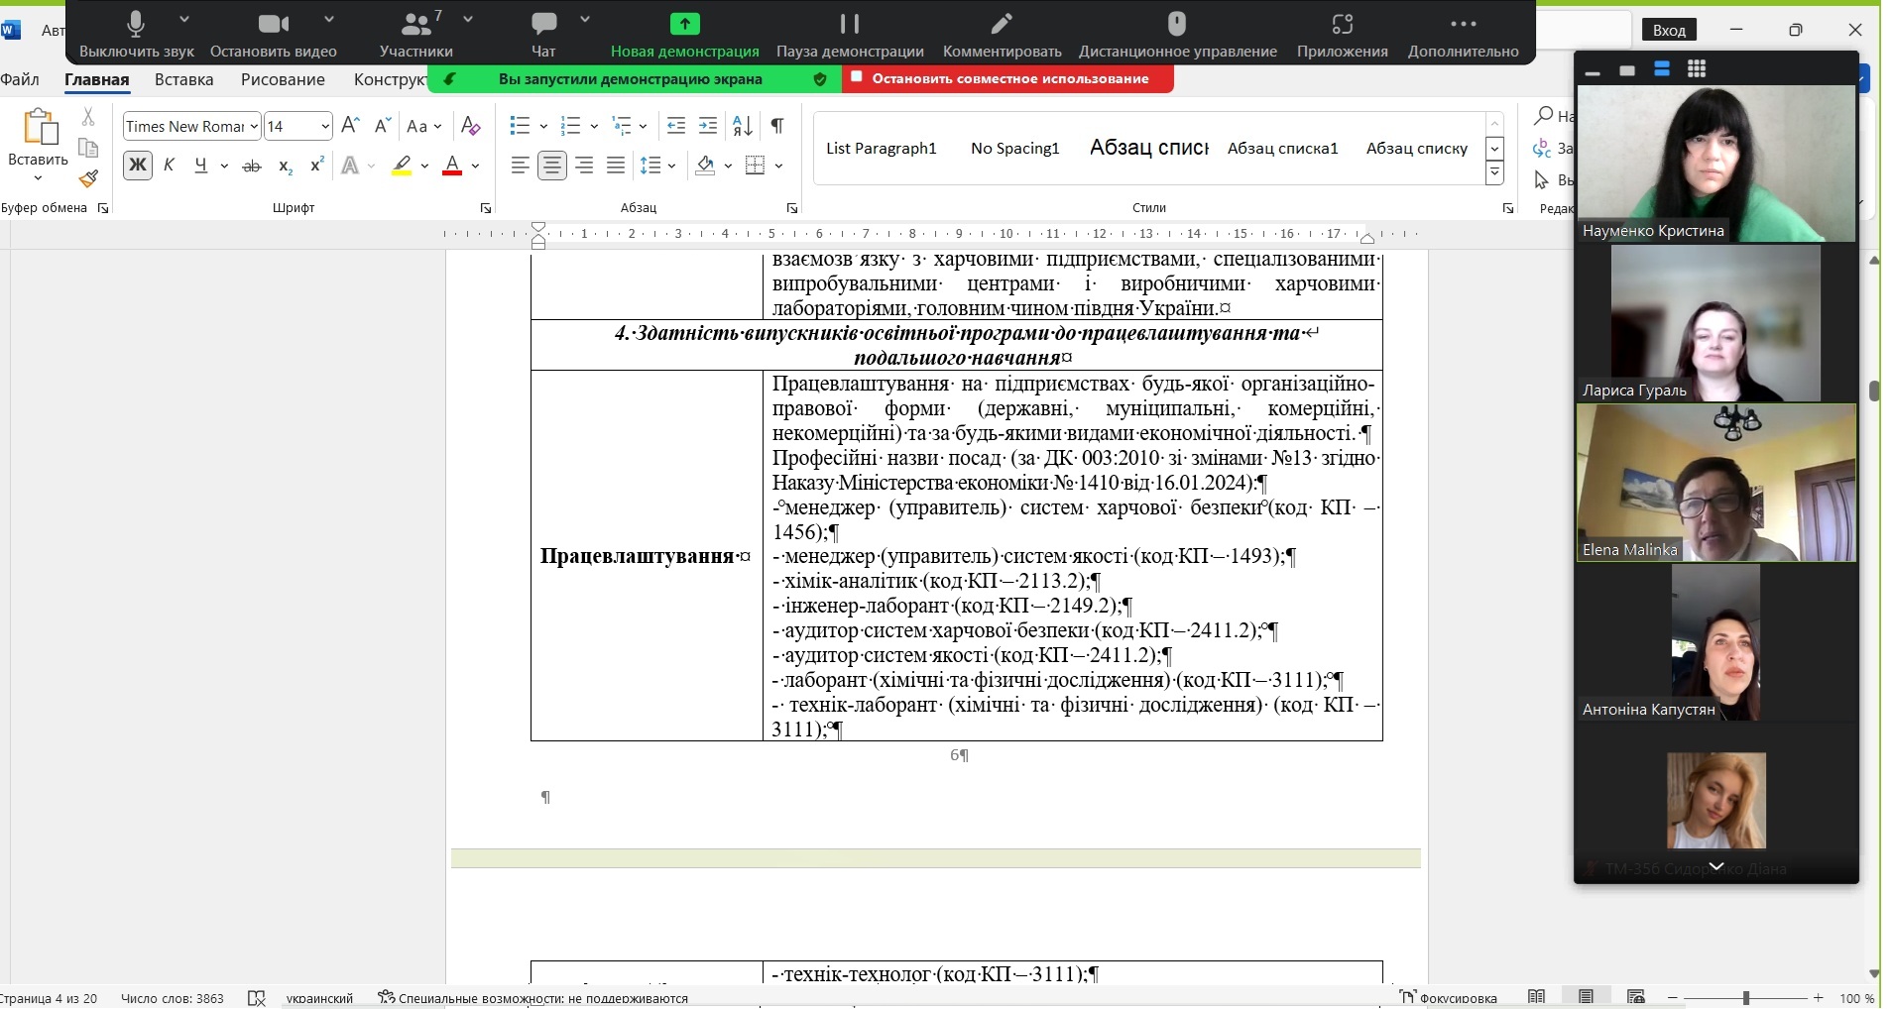The image size is (1890, 1009).
Task: Click the vertical document scrollbar thumb
Action: tap(1874, 391)
